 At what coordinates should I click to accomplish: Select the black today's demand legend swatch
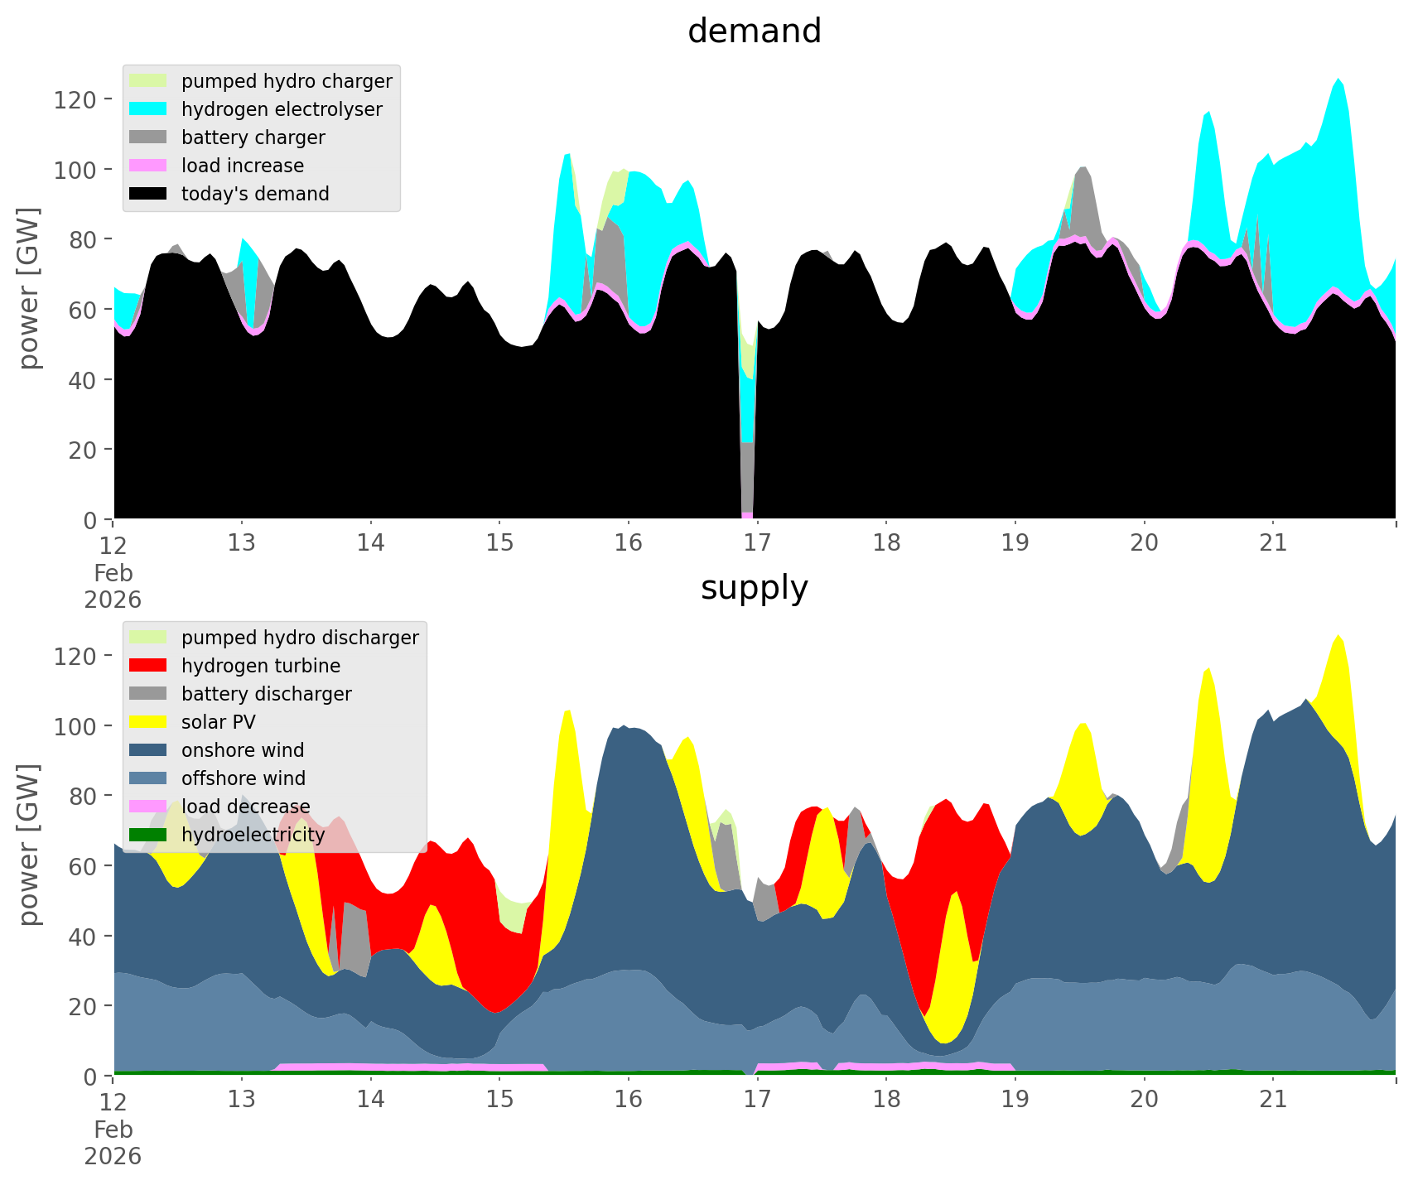149,194
